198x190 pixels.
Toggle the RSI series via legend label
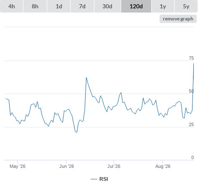[x=104, y=179]
